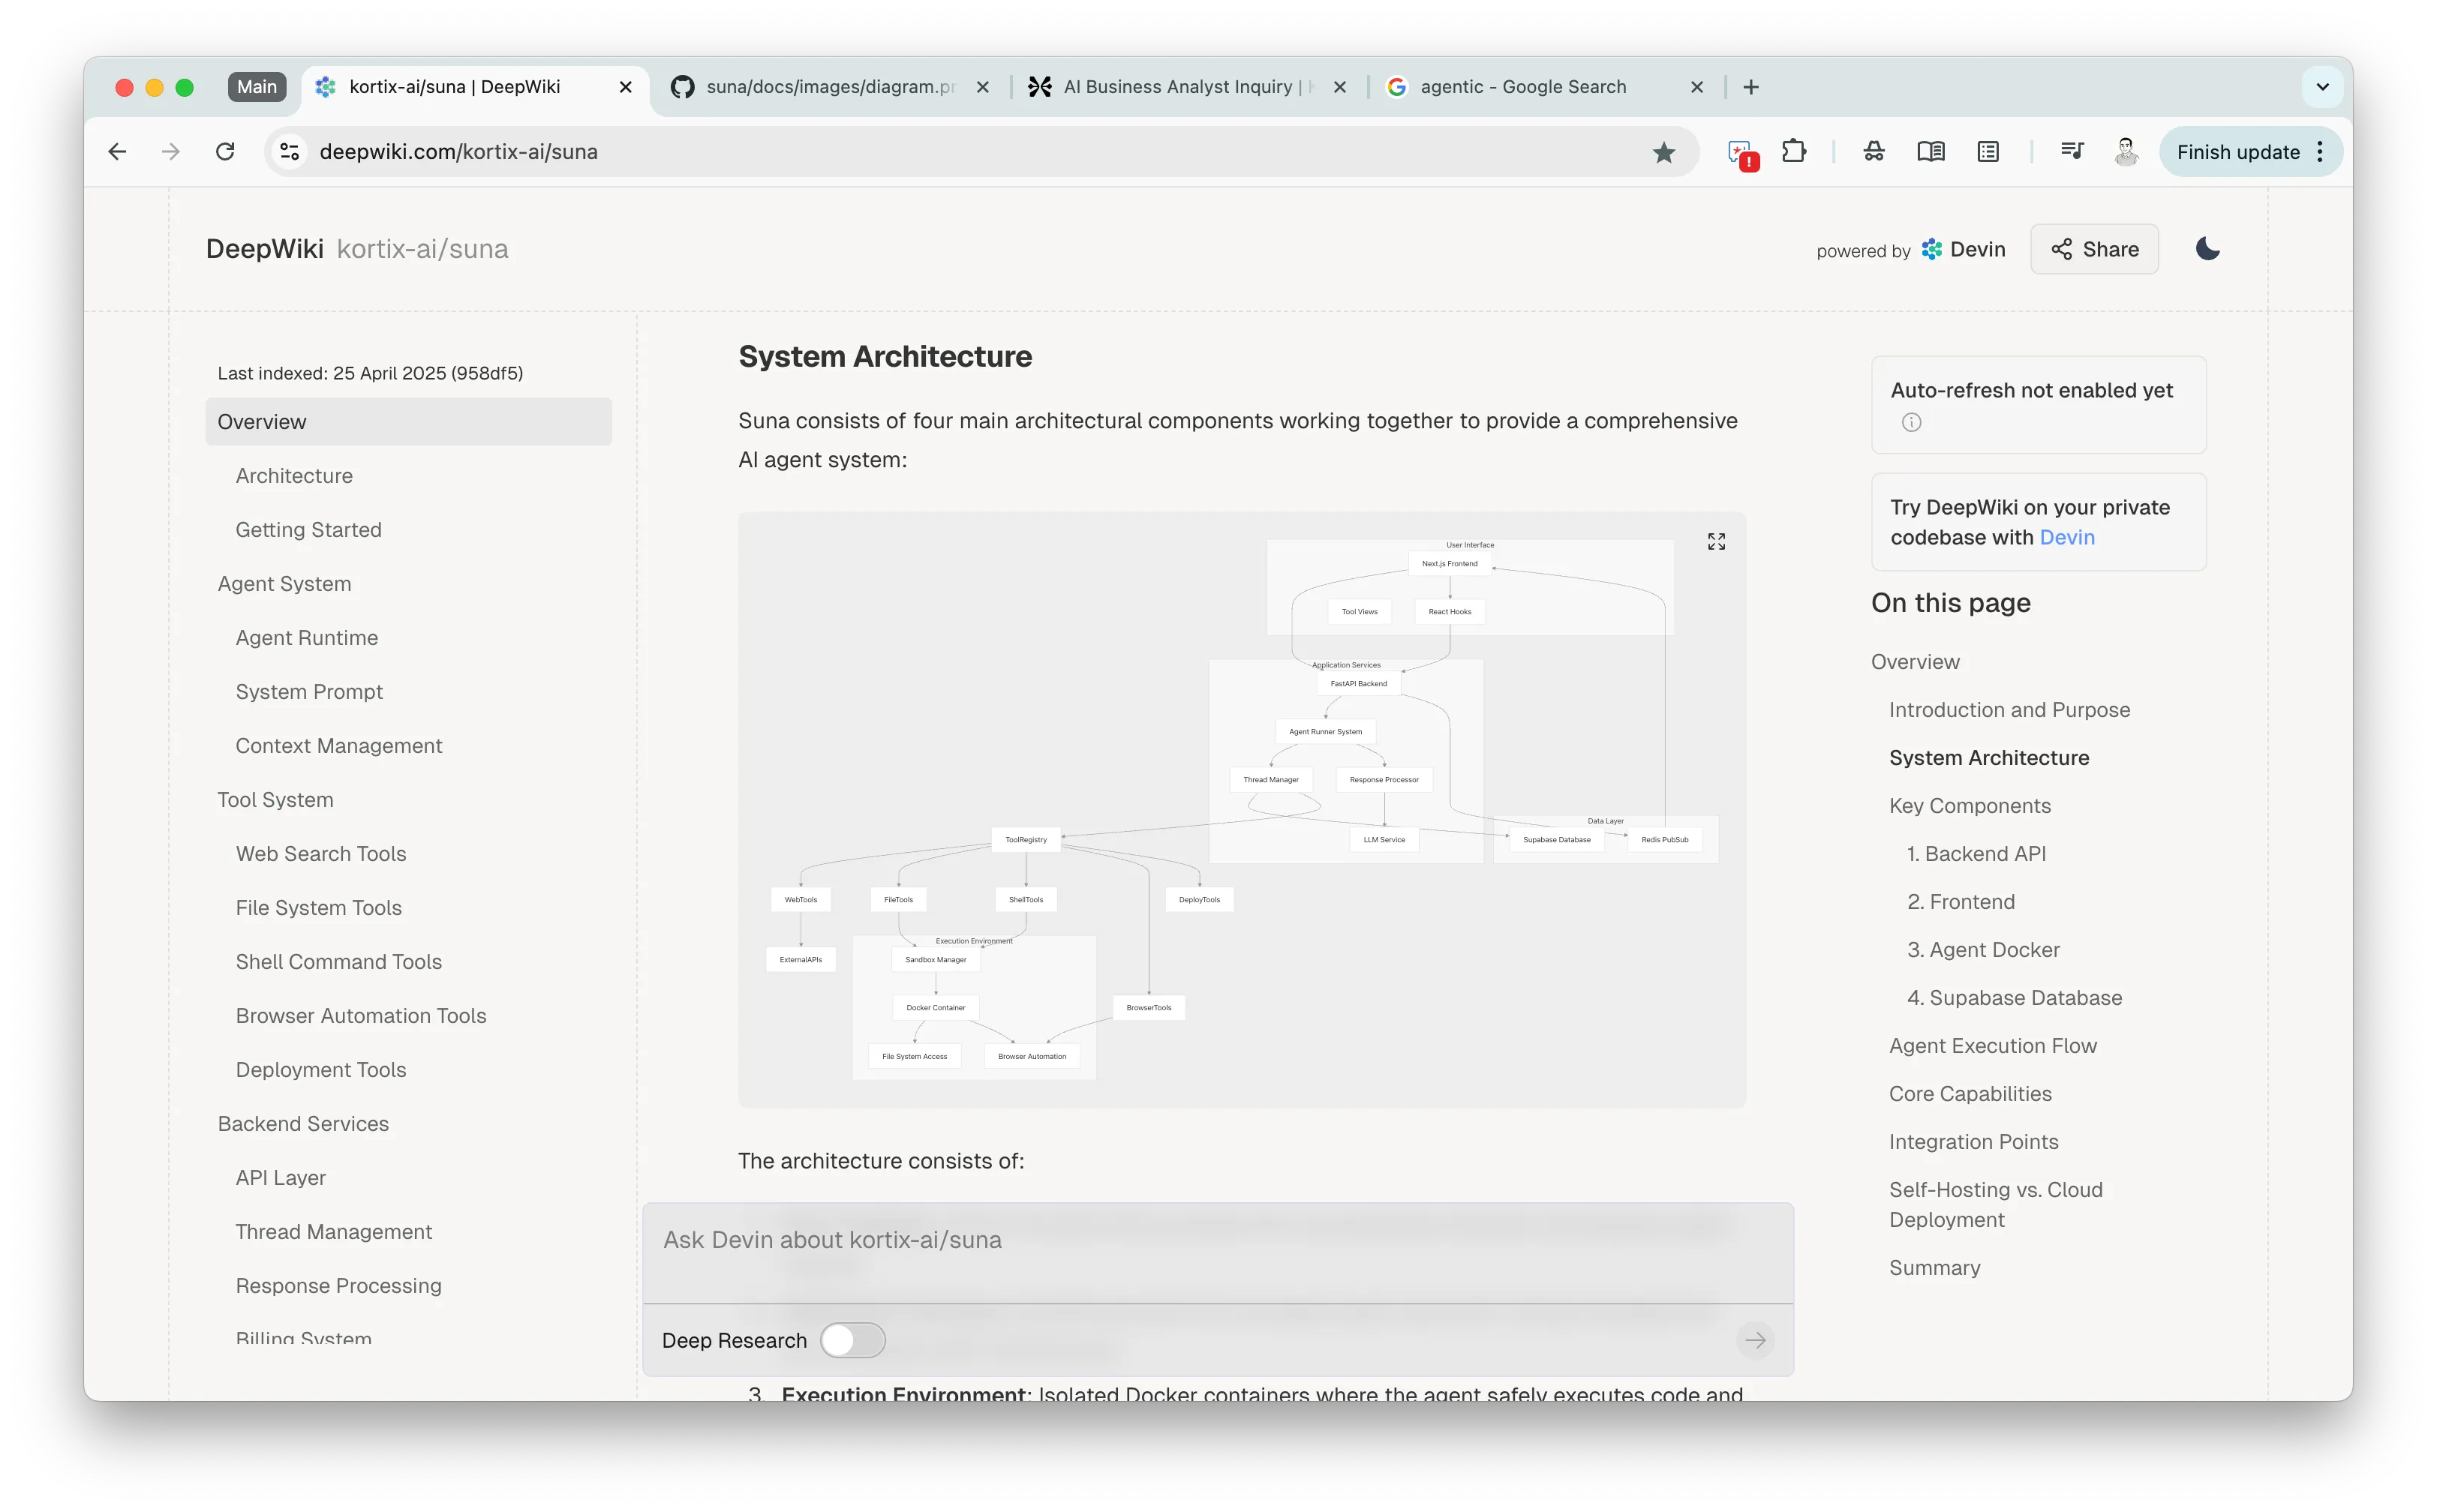Click the Share button

(2094, 249)
